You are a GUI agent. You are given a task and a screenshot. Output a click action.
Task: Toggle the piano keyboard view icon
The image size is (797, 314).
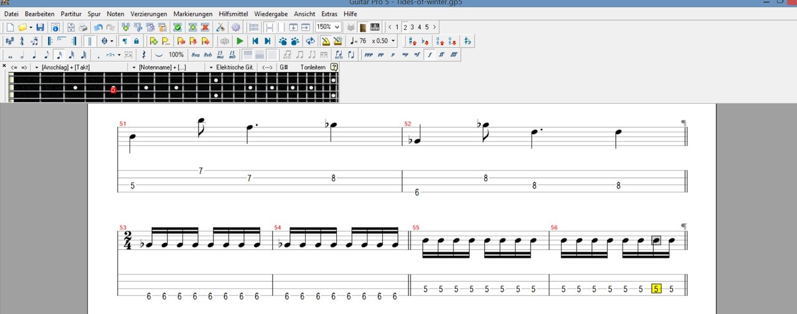[375, 27]
